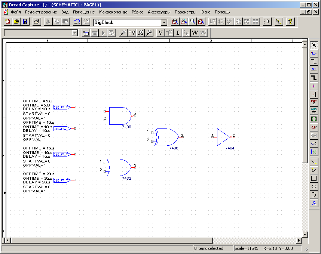This screenshot has height=254, width=321.
Task: Click the Open file folder icon
Action: click(16, 21)
